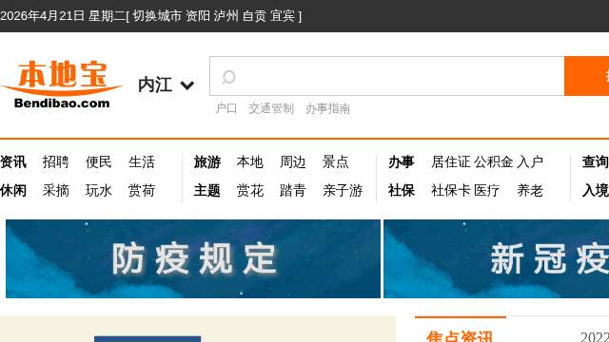Viewport: 609px width, 342px height.
Task: Click 切换城市 in the top bar
Action: coord(156,16)
